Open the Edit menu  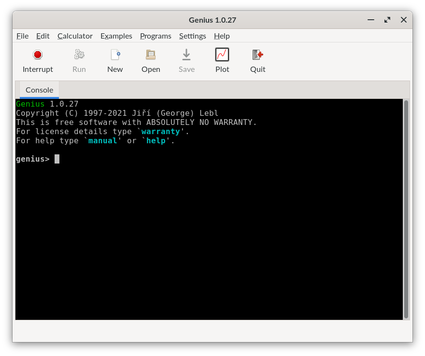pos(43,36)
